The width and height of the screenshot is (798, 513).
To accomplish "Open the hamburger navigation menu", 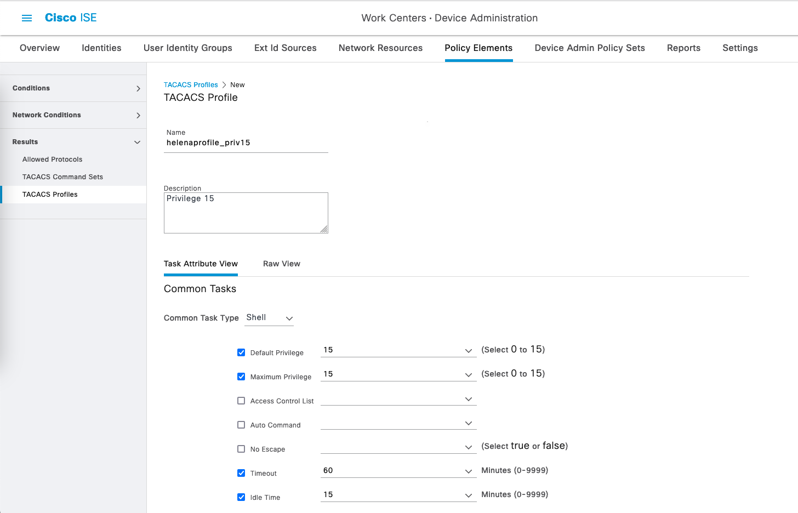I will (26, 18).
